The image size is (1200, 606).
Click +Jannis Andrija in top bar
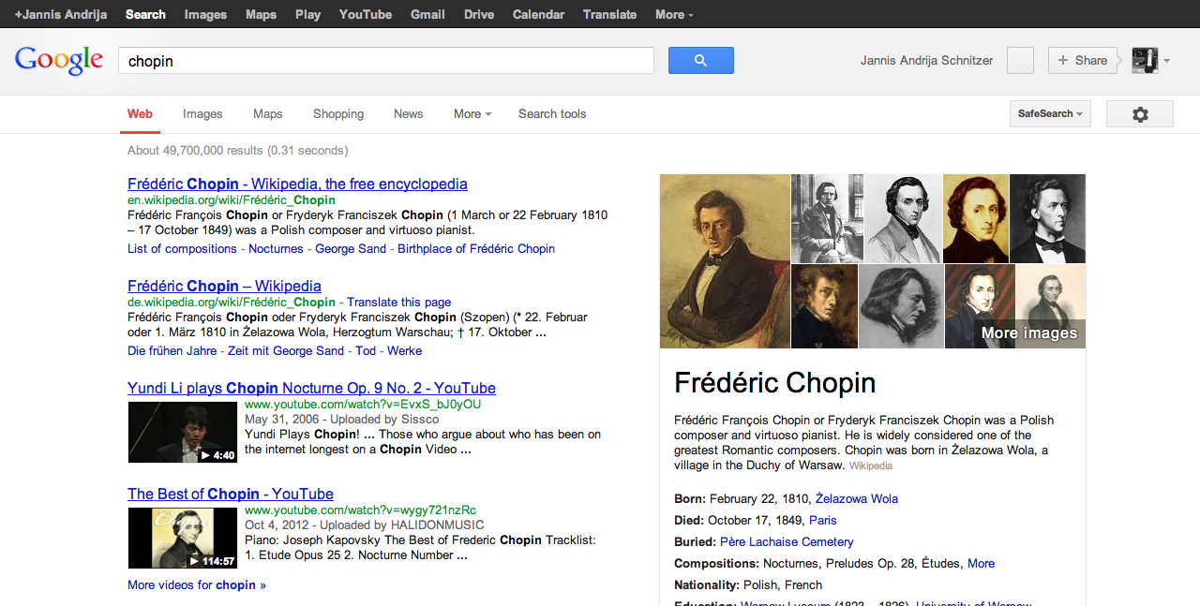[60, 14]
